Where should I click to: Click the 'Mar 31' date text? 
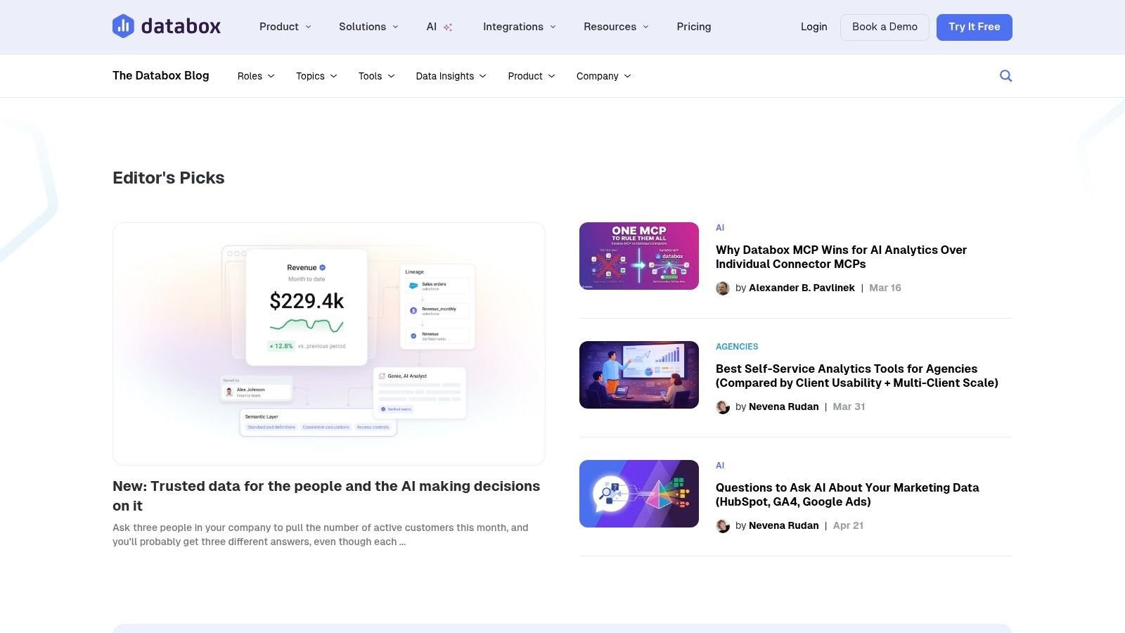849,407
